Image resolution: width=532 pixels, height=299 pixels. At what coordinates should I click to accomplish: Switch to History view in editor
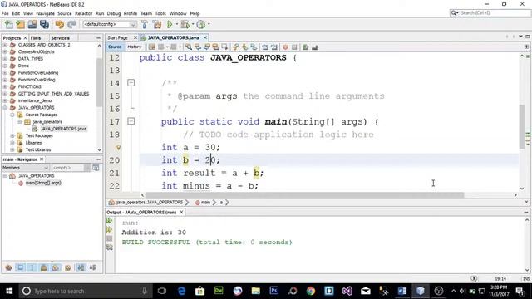pyautogui.click(x=134, y=47)
